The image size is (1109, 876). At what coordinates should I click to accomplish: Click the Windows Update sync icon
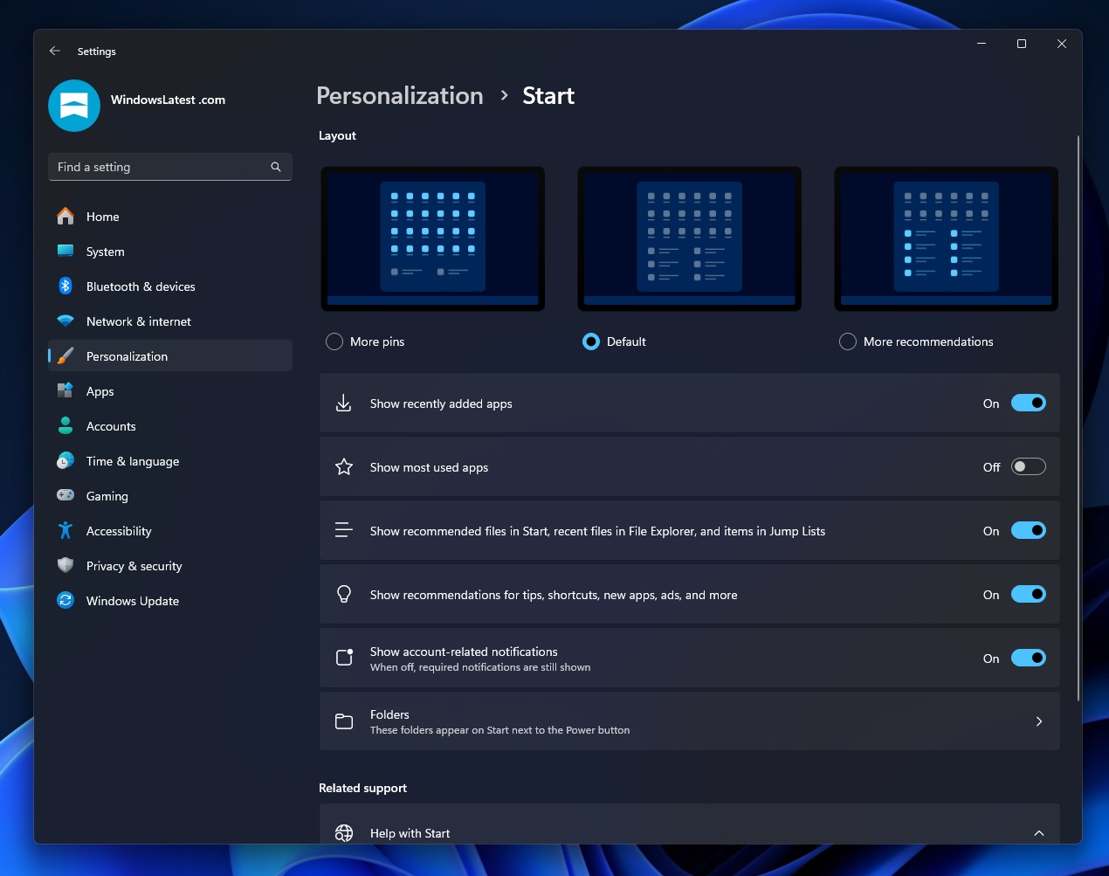(x=65, y=601)
